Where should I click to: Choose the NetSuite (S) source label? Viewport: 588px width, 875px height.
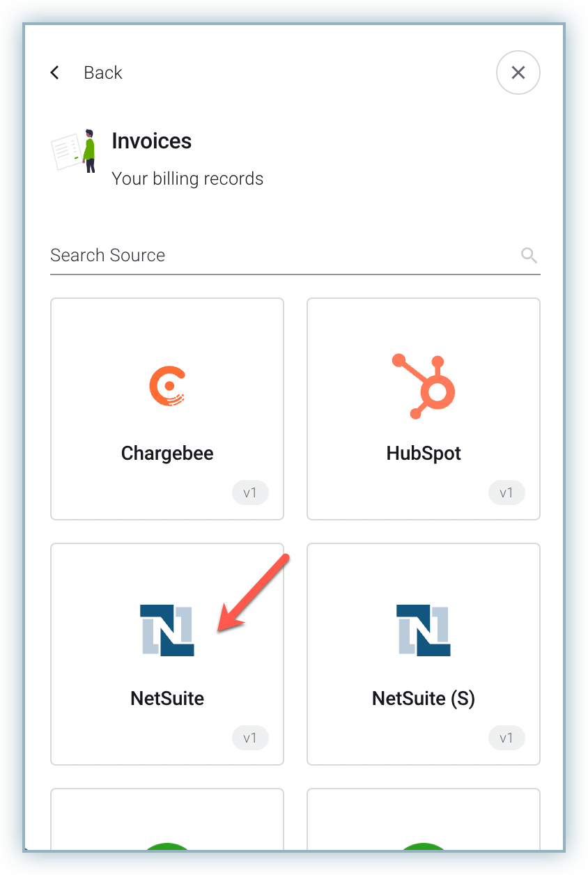[424, 698]
